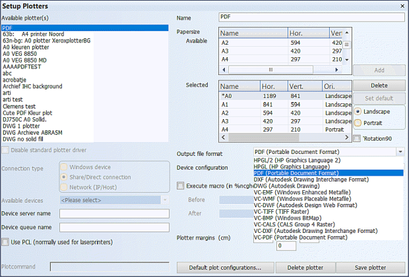Close the Setup Plotters dialog
This screenshot has height=277, width=409.
(x=401, y=6)
